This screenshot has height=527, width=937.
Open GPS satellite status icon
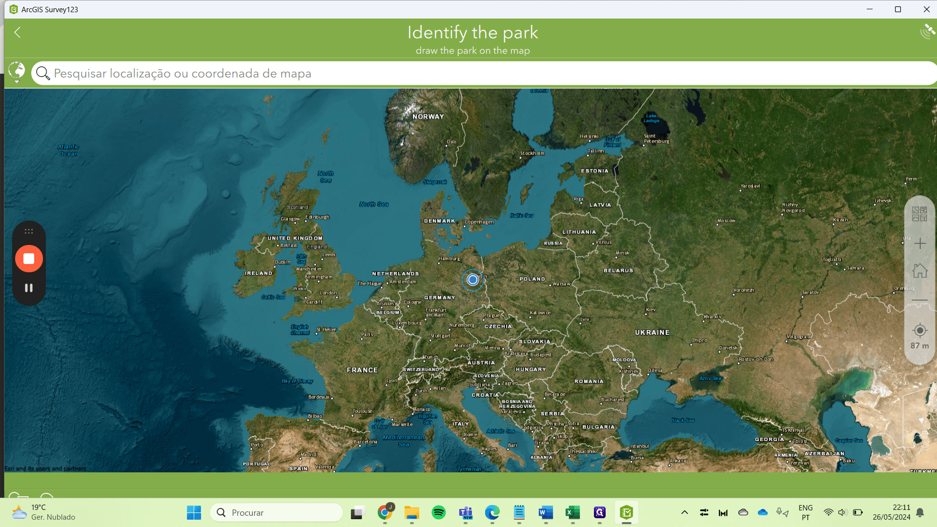pyautogui.click(x=927, y=31)
